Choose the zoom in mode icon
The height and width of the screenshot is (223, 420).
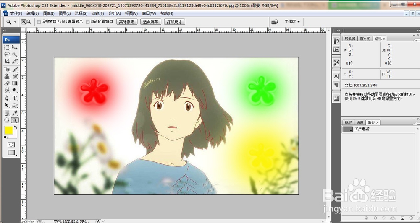pyautogui.click(x=24, y=22)
